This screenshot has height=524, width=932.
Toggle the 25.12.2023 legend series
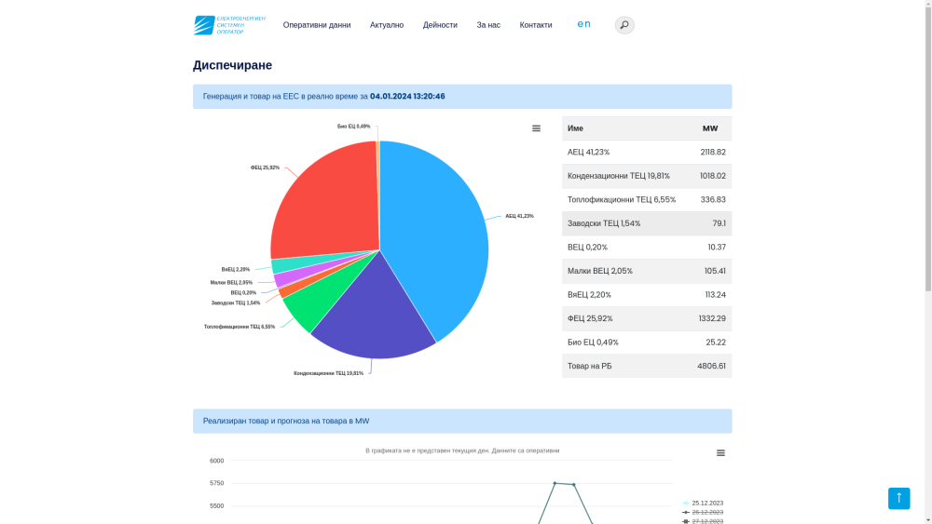tap(706, 503)
